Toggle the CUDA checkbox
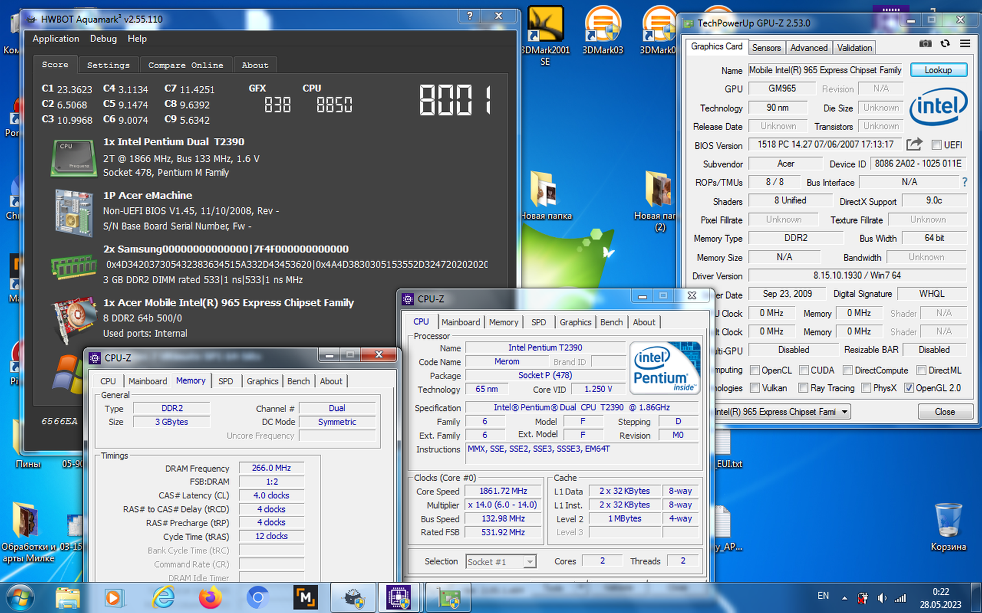Screen dimensions: 982x613 (x=804, y=371)
